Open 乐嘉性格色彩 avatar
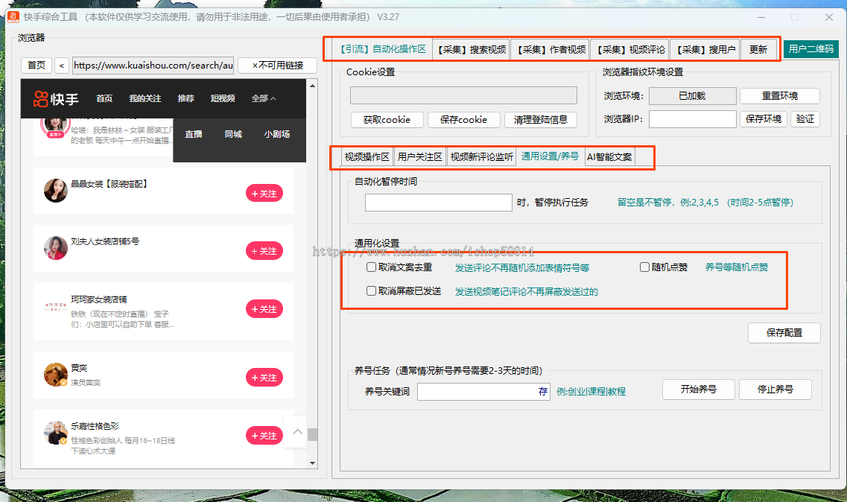The height and width of the screenshot is (502, 847). point(56,433)
